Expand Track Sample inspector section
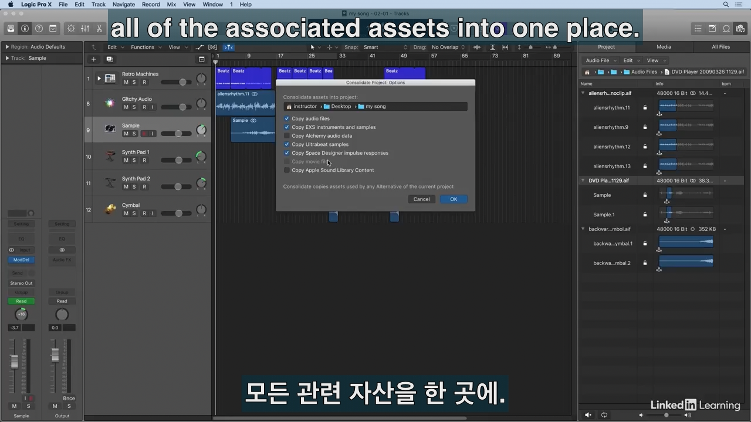The height and width of the screenshot is (422, 751). pos(7,58)
